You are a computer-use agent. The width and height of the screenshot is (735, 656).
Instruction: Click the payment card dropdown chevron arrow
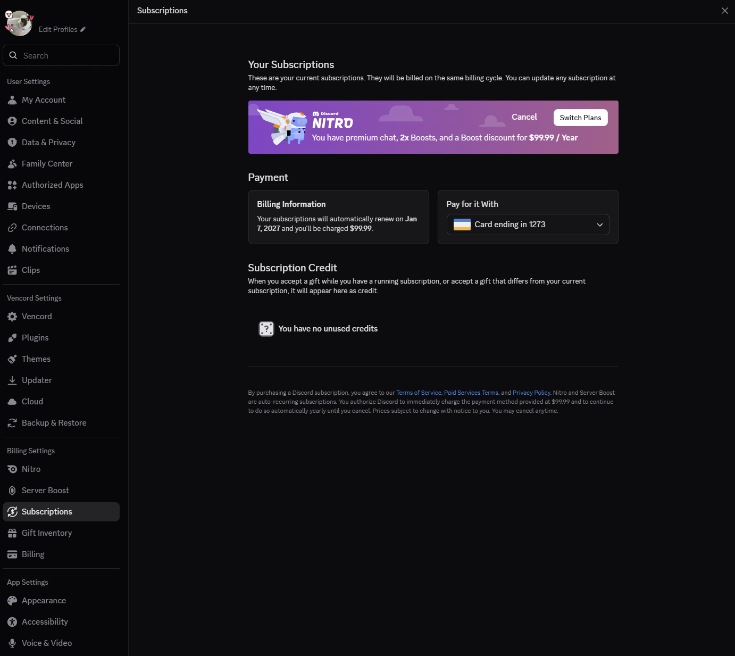tap(599, 225)
